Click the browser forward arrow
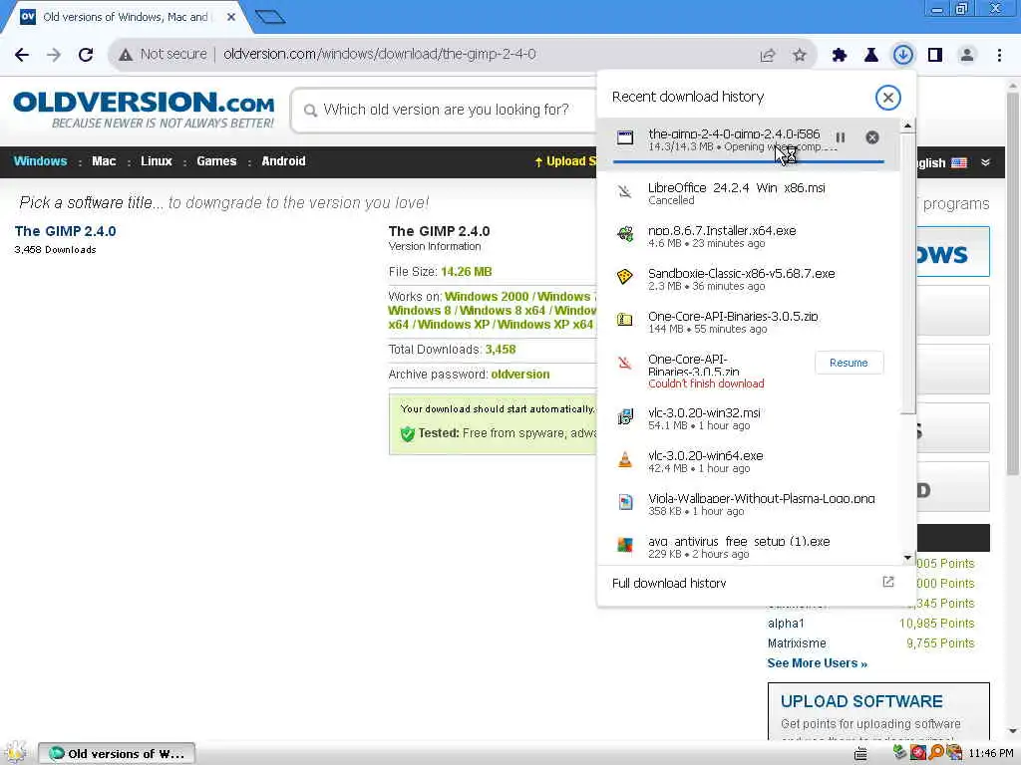The image size is (1021, 765). click(x=54, y=55)
